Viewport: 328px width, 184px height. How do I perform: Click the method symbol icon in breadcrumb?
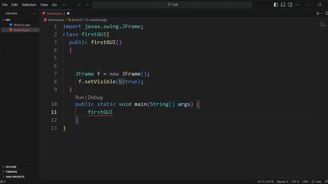point(87,20)
